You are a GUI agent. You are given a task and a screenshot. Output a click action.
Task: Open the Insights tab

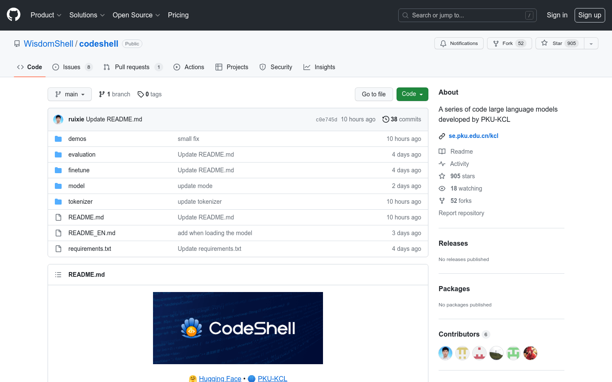(x=319, y=67)
